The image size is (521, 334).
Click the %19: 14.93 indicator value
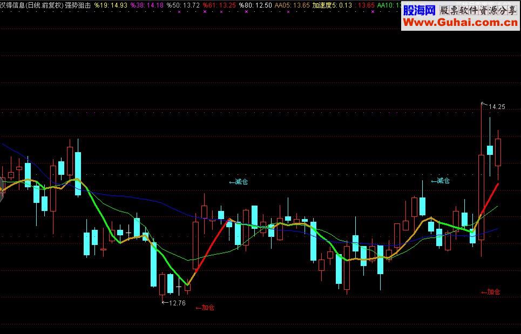(x=111, y=5)
